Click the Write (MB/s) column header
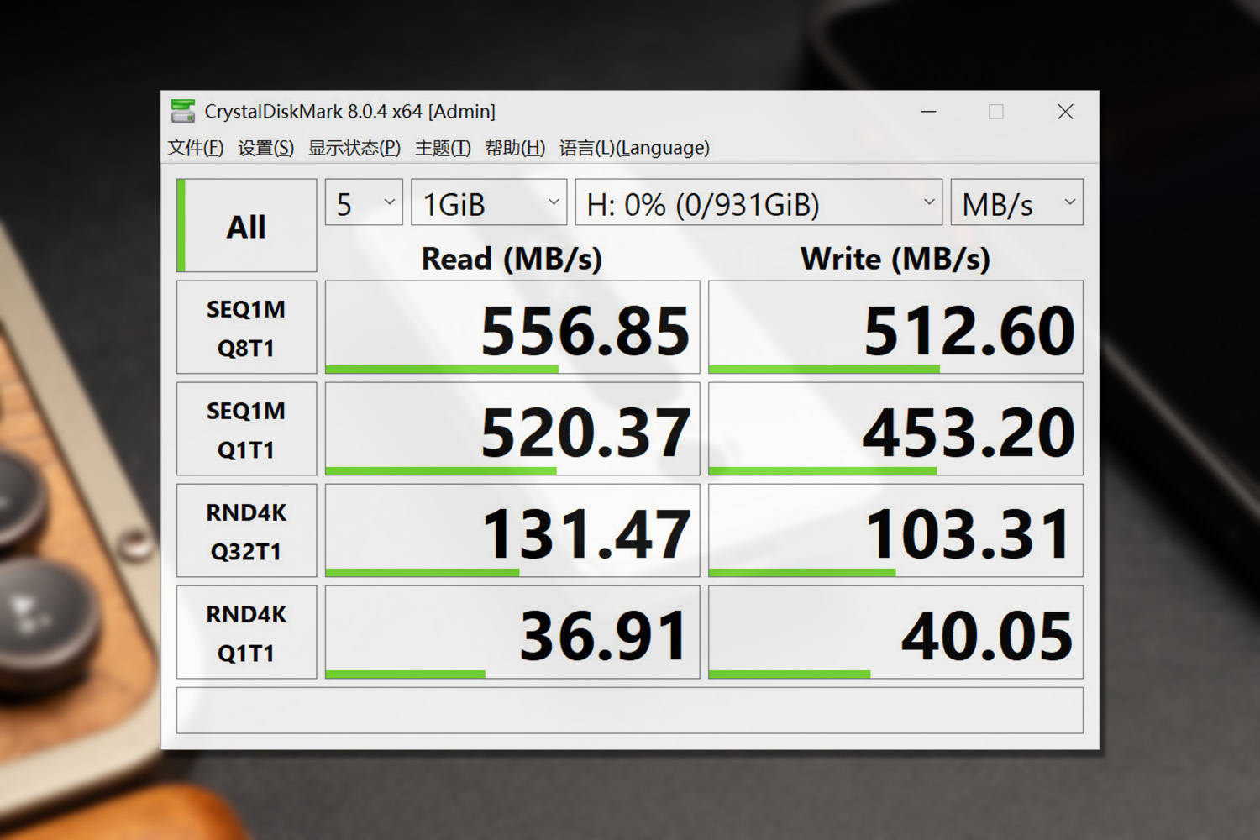Viewport: 1260px width, 840px height. 895,259
